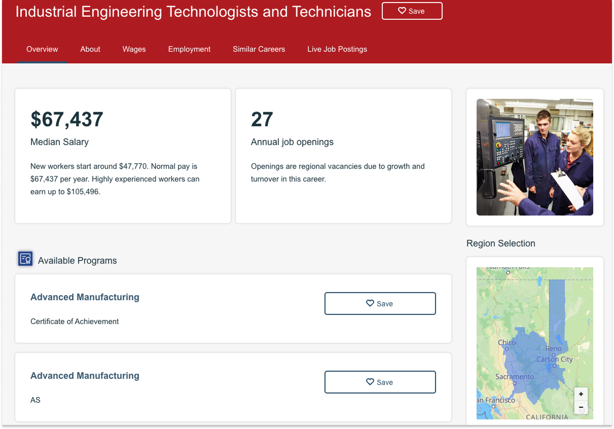
Task: Click the $67,437 Median Salary card
Action: pyautogui.click(x=123, y=156)
